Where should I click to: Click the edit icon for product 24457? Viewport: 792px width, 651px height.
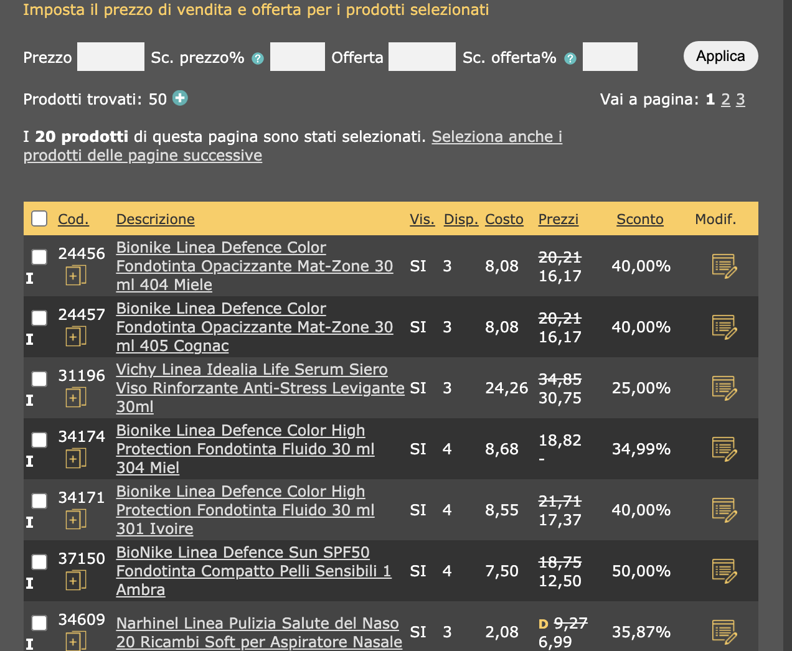click(724, 327)
